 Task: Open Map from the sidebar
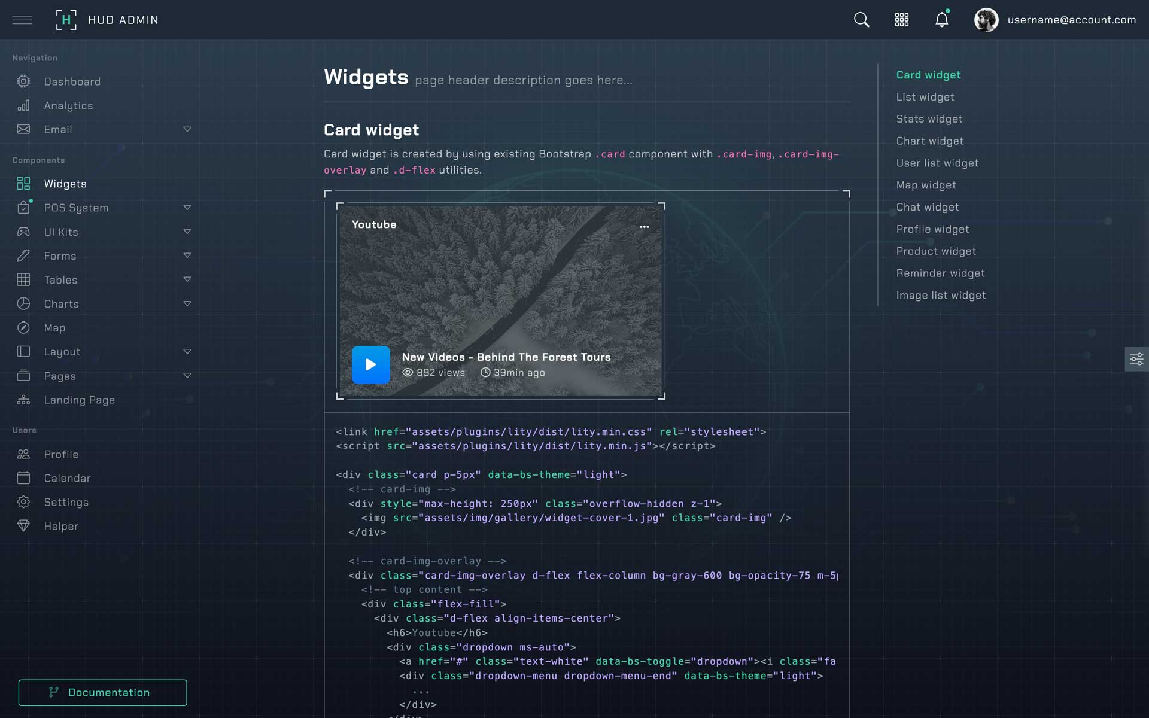54,328
